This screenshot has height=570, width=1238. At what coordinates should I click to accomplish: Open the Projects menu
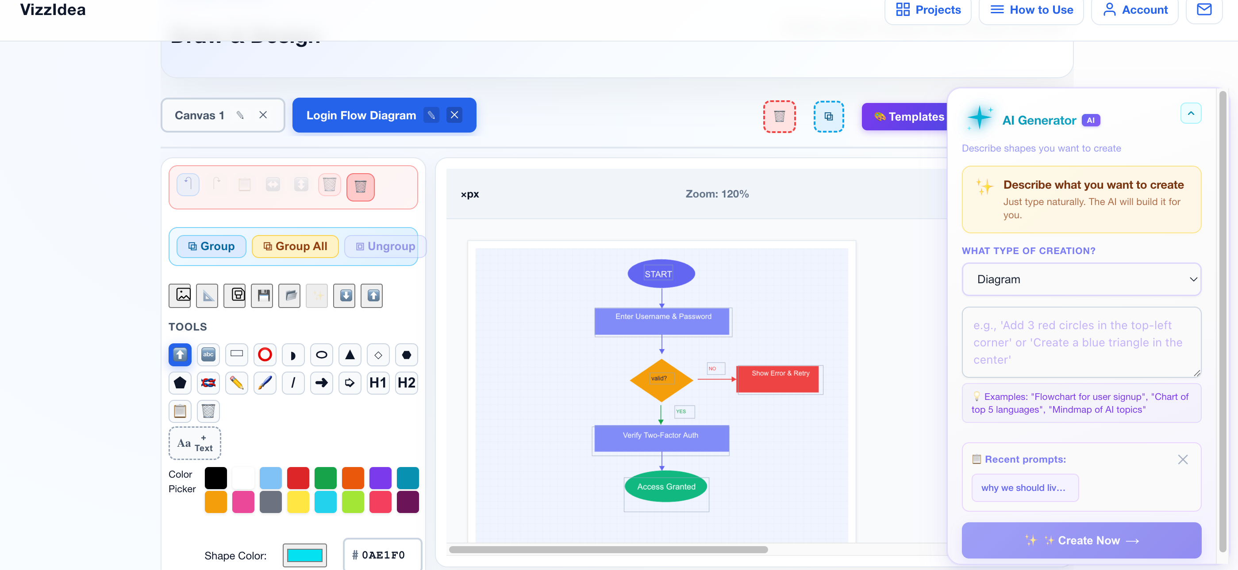click(928, 10)
